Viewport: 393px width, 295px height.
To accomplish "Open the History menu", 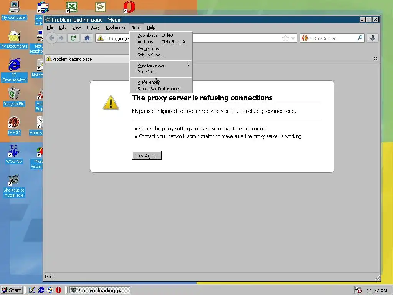I will pos(93,27).
